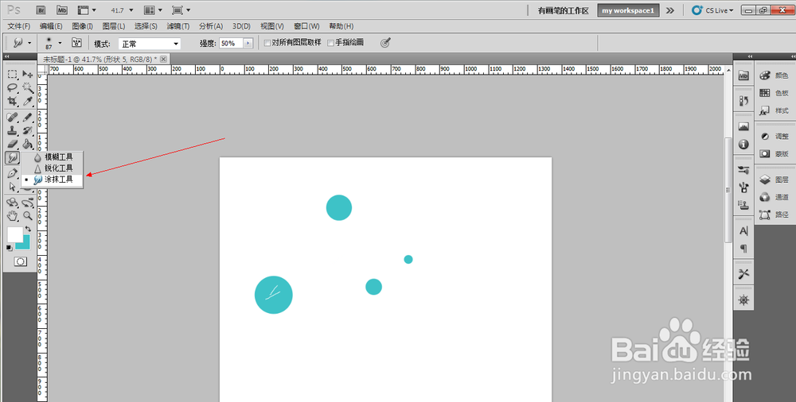The width and height of the screenshot is (796, 402).
Task: Close the 未标题-1 document tab
Action: (x=163, y=59)
